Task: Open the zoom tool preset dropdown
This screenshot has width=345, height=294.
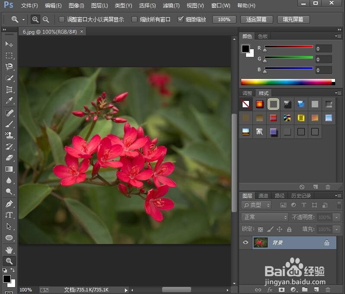Action: pyautogui.click(x=23, y=19)
